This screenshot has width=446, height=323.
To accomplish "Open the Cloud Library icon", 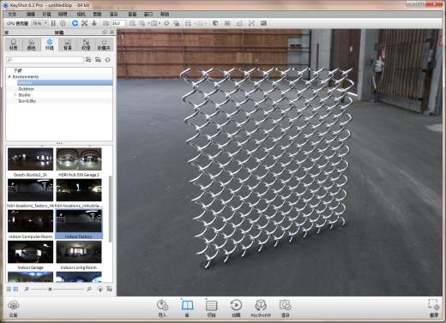I will [x=13, y=308].
